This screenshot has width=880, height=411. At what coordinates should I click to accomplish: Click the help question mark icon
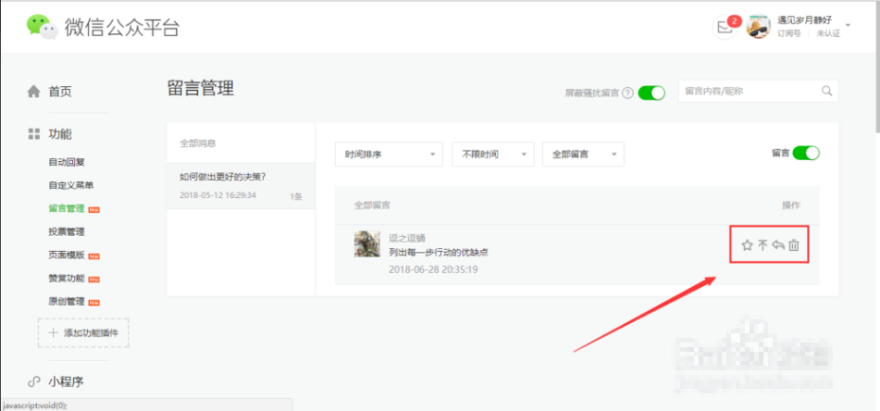click(x=627, y=93)
